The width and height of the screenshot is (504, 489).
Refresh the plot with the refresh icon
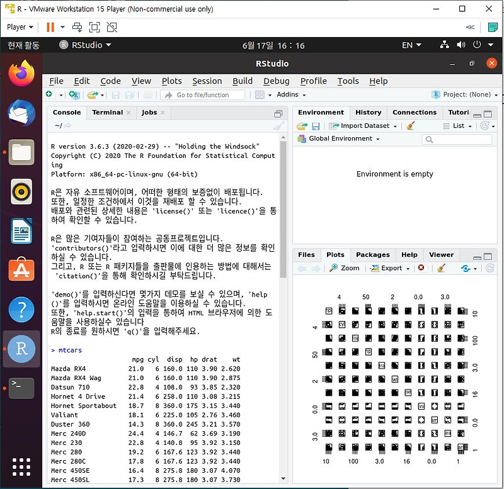click(x=490, y=268)
